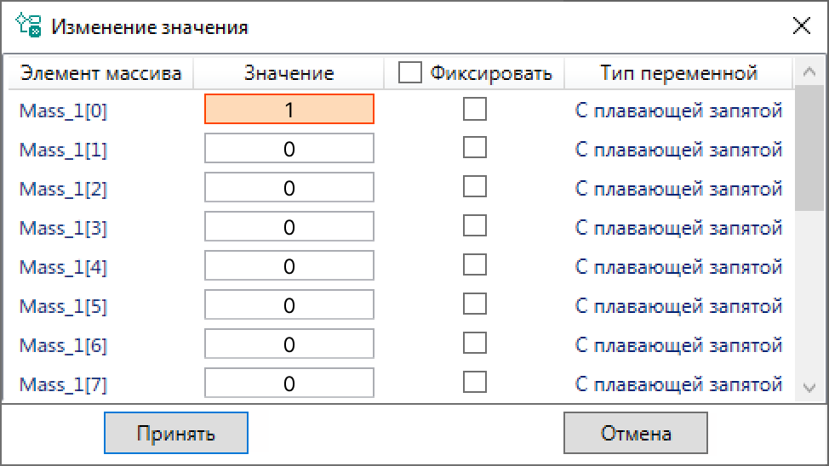829x466 pixels.
Task: Click the Значение column header
Action: tap(289, 73)
